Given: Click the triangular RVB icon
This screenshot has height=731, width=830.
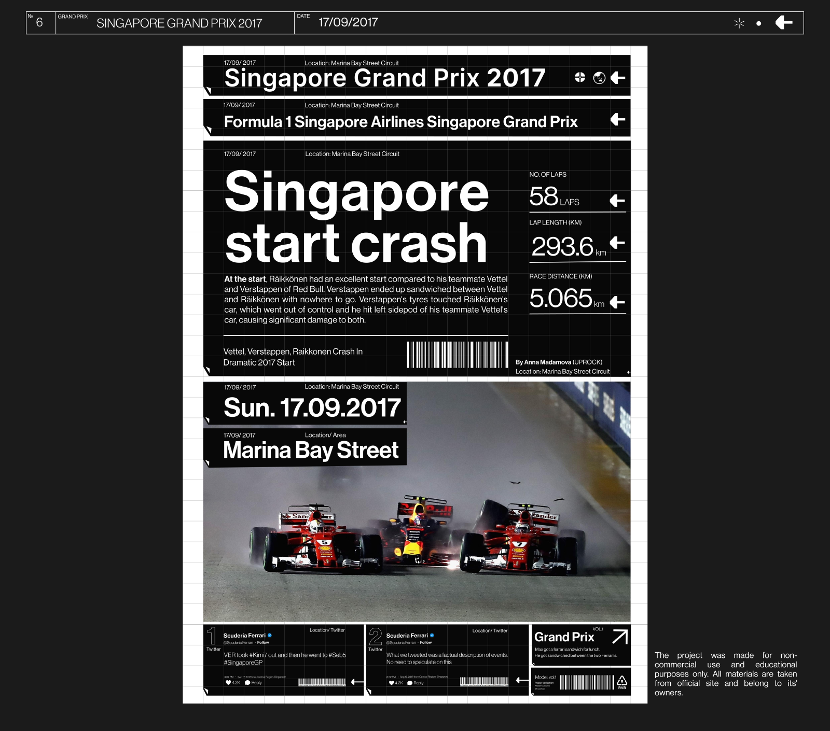Looking at the screenshot, I should [x=621, y=682].
